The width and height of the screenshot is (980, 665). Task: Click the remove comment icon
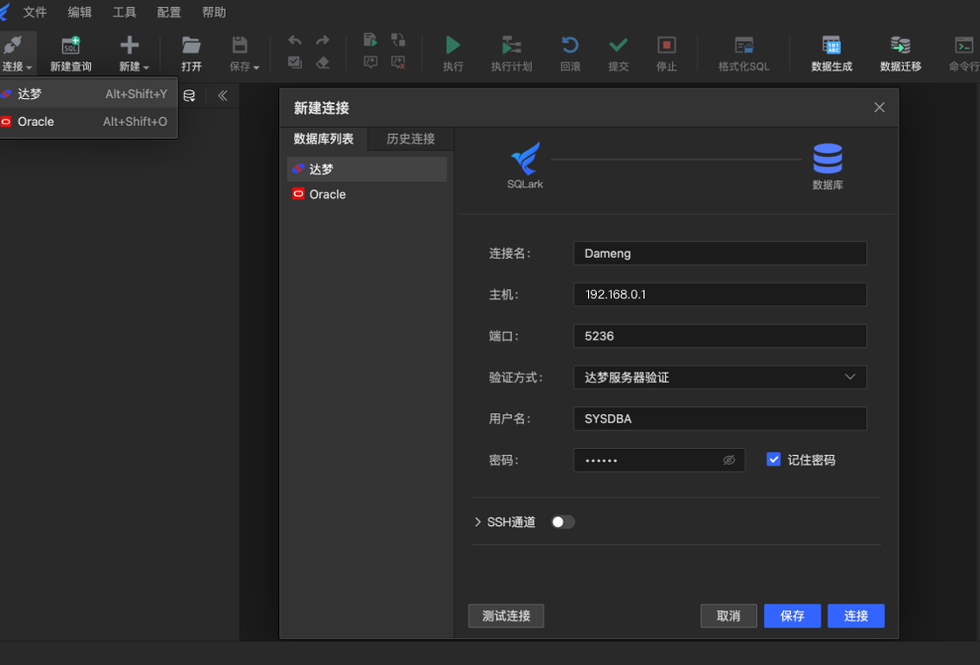(398, 62)
